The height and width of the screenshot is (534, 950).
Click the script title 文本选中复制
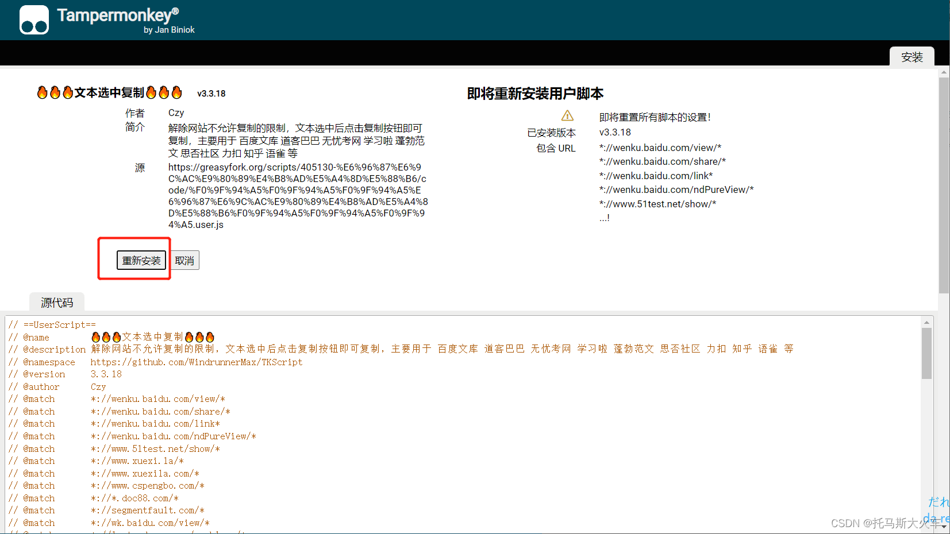109,92
